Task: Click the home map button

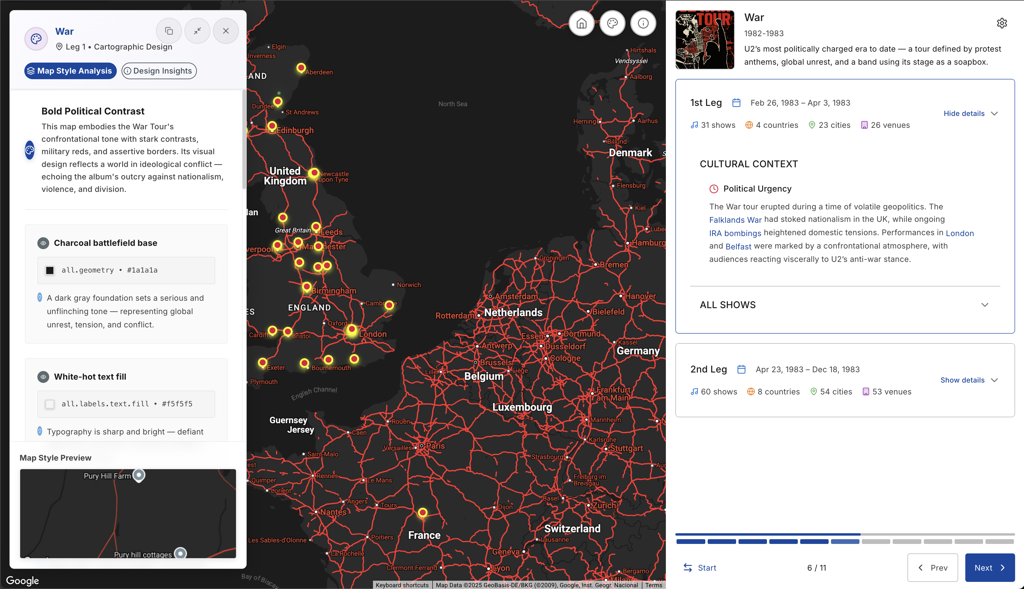Action: click(581, 23)
